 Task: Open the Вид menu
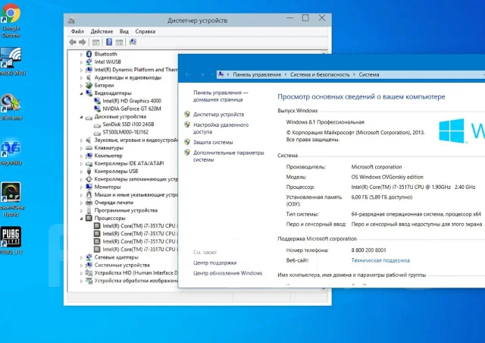[124, 31]
